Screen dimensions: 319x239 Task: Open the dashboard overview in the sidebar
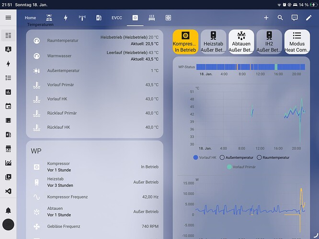pos(8,35)
